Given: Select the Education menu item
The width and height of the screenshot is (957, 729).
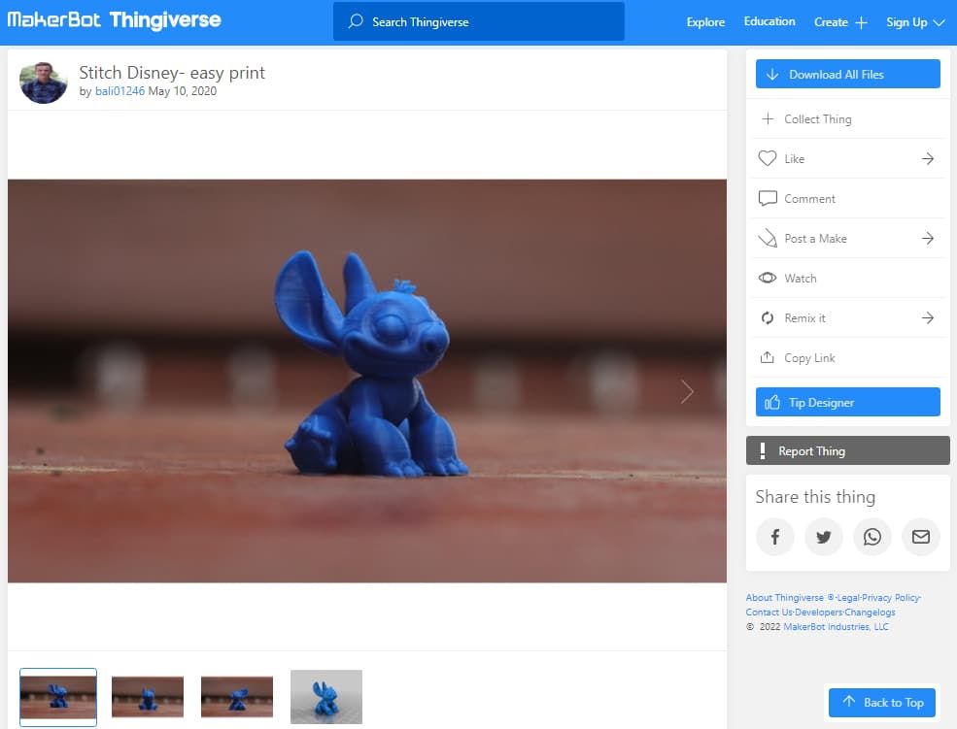Looking at the screenshot, I should [769, 20].
